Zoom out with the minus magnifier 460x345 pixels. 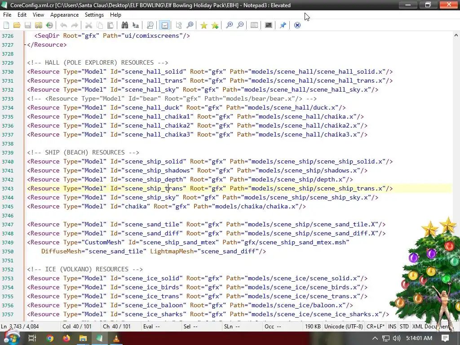point(240,25)
